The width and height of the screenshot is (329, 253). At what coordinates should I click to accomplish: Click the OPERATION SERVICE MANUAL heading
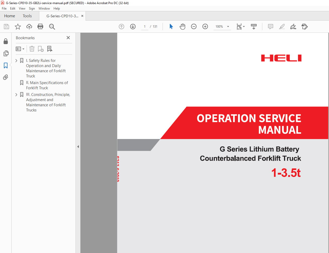point(249,124)
